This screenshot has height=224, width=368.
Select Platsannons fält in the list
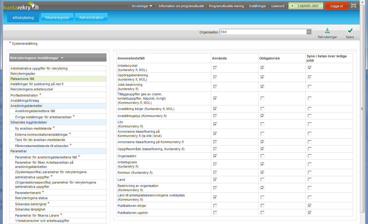[x=58, y=79]
